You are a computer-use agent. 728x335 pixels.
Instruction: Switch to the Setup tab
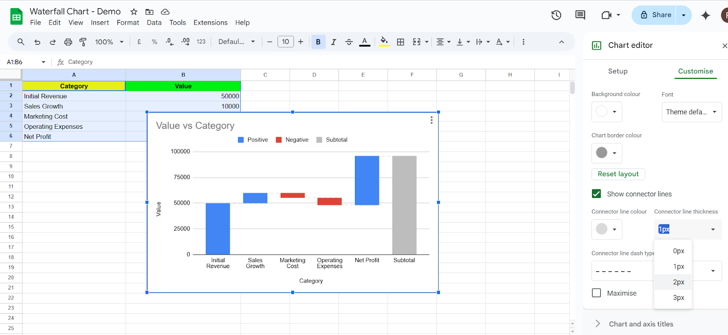click(617, 71)
